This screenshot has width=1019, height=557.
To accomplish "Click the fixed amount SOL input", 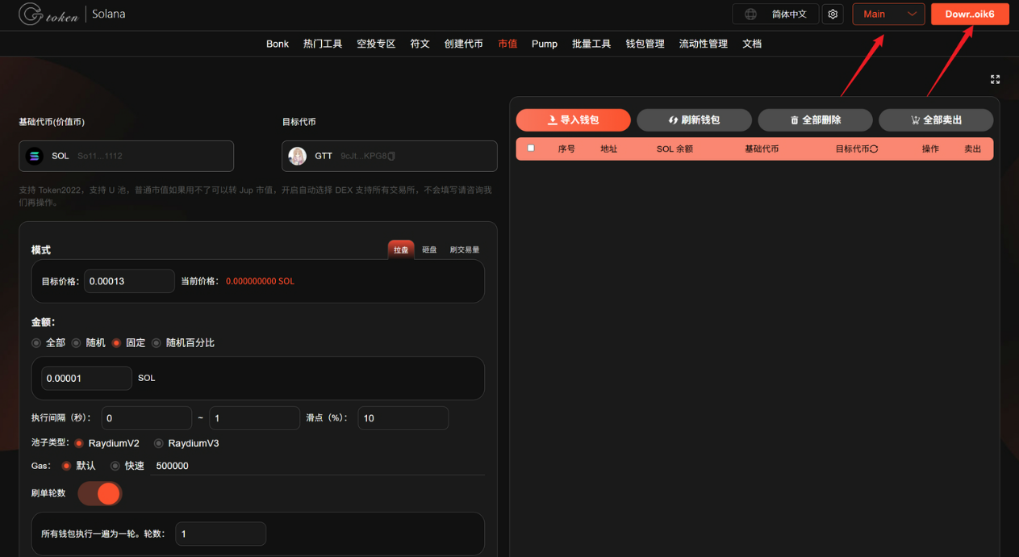I will (86, 378).
